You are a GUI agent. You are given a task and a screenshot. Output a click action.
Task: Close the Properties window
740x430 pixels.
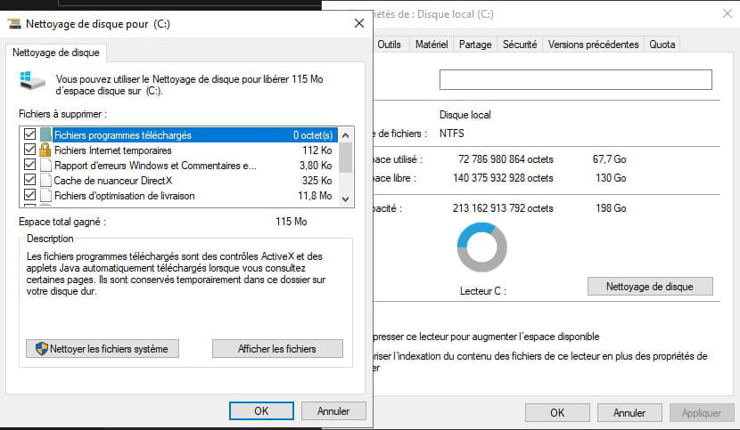point(728,13)
